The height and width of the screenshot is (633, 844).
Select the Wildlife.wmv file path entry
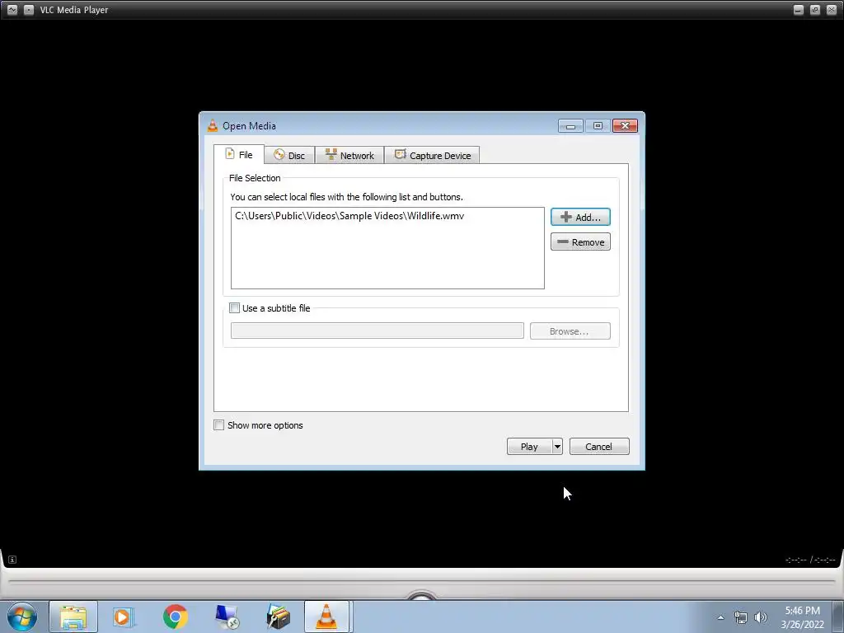[x=349, y=216]
